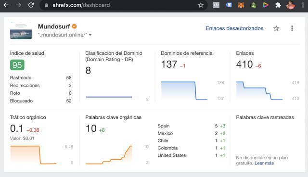The image size is (308, 177).
Task: Bookmark page with address bar star
Action: (x=201, y=5)
